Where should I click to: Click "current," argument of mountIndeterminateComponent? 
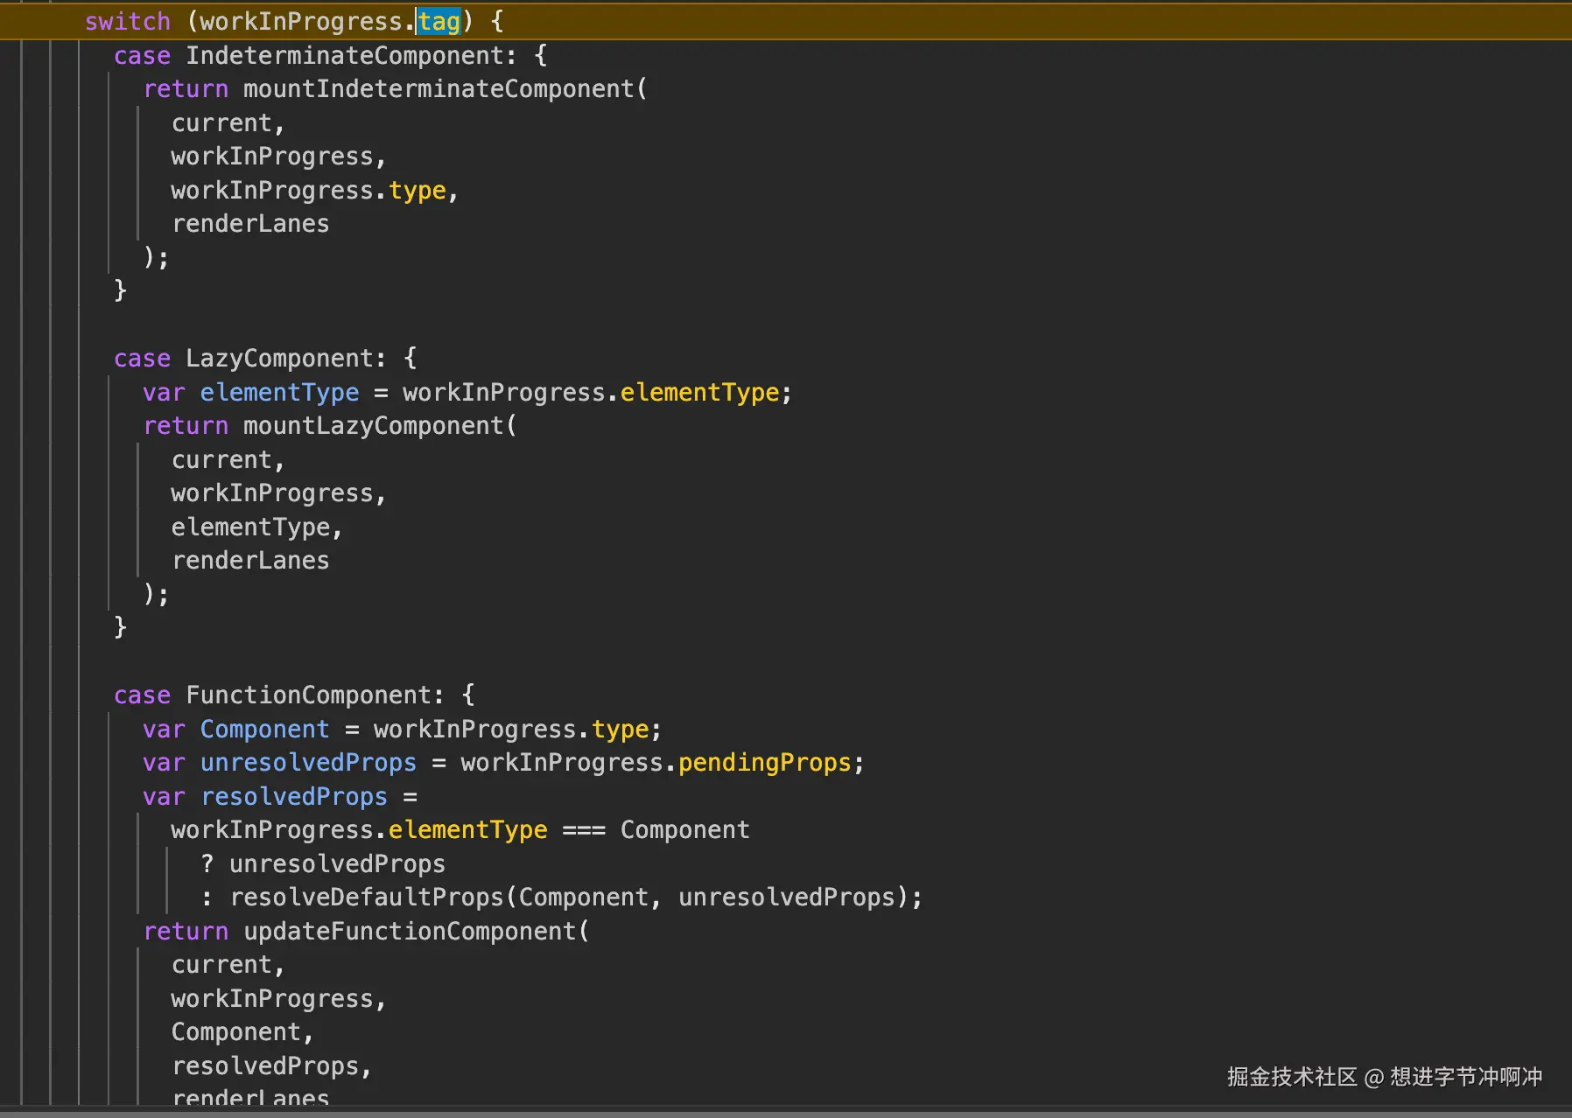228,122
